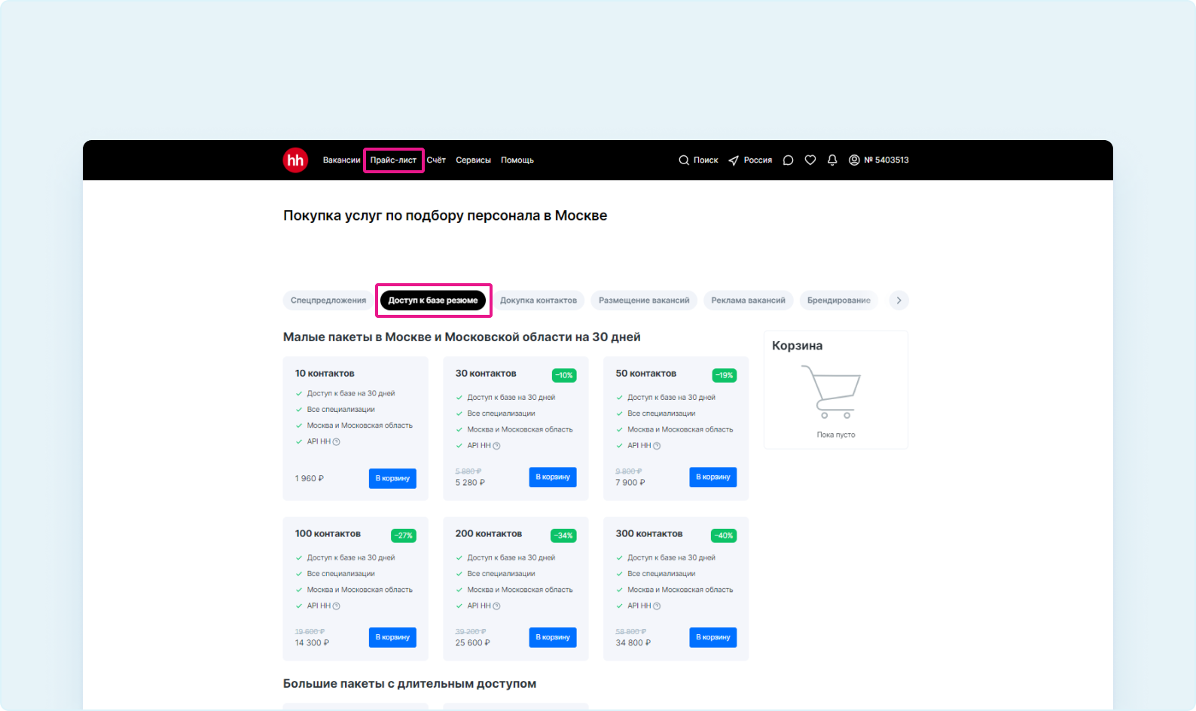Image resolution: width=1196 pixels, height=711 pixels.
Task: Click the Корзина heading
Action: [797, 346]
